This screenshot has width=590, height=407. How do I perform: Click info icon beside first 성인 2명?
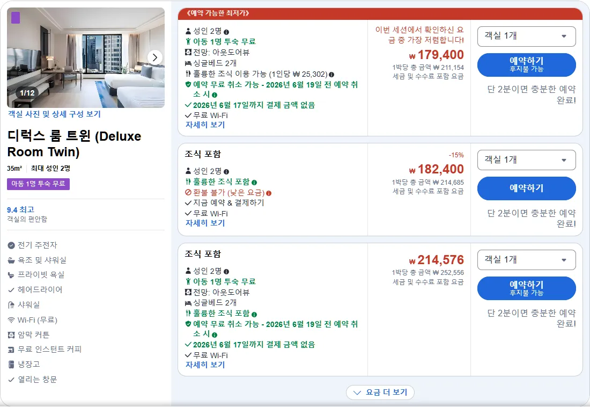tap(226, 32)
